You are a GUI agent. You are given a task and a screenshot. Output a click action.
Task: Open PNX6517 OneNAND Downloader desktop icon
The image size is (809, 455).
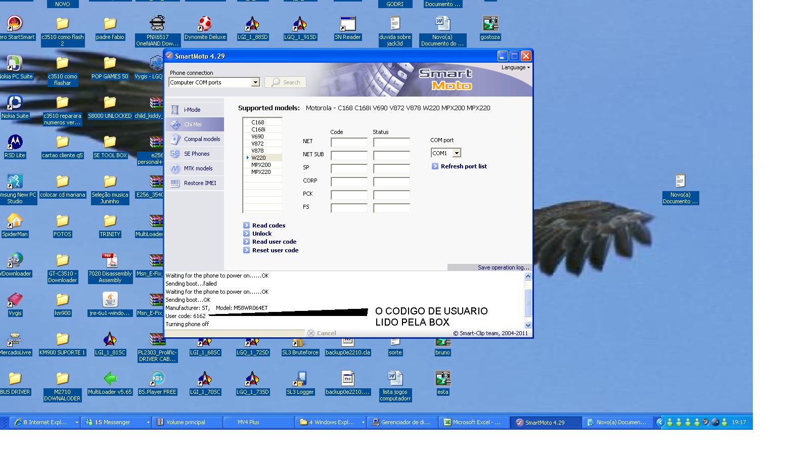pos(157,31)
